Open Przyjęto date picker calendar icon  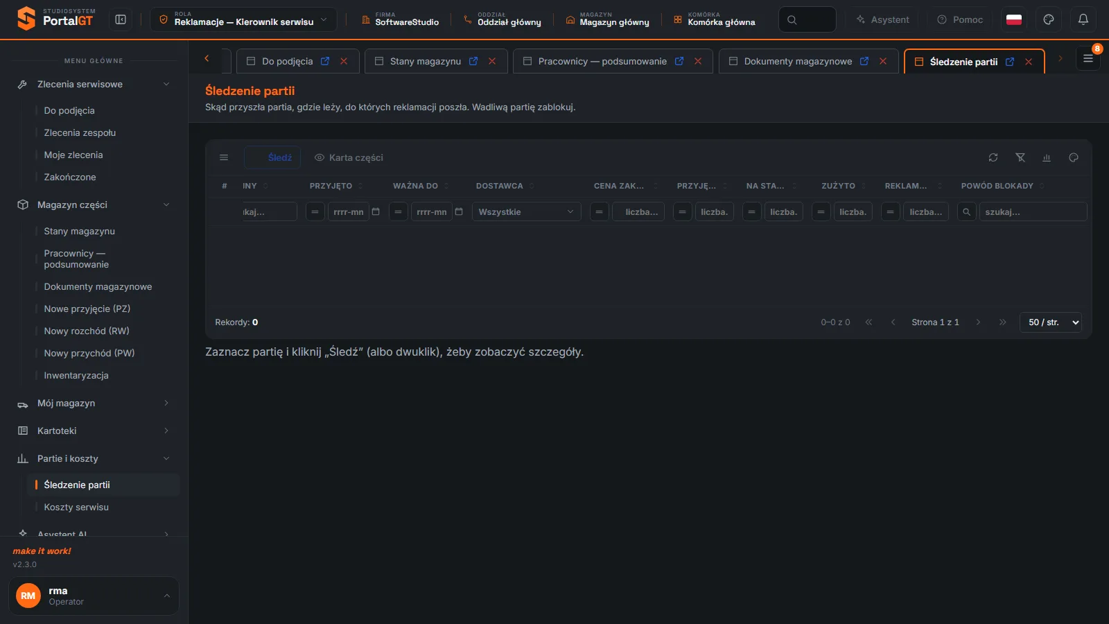click(x=376, y=211)
